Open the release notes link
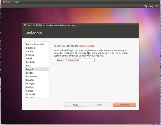The width and height of the screenshot is (161, 125). coord(87,46)
